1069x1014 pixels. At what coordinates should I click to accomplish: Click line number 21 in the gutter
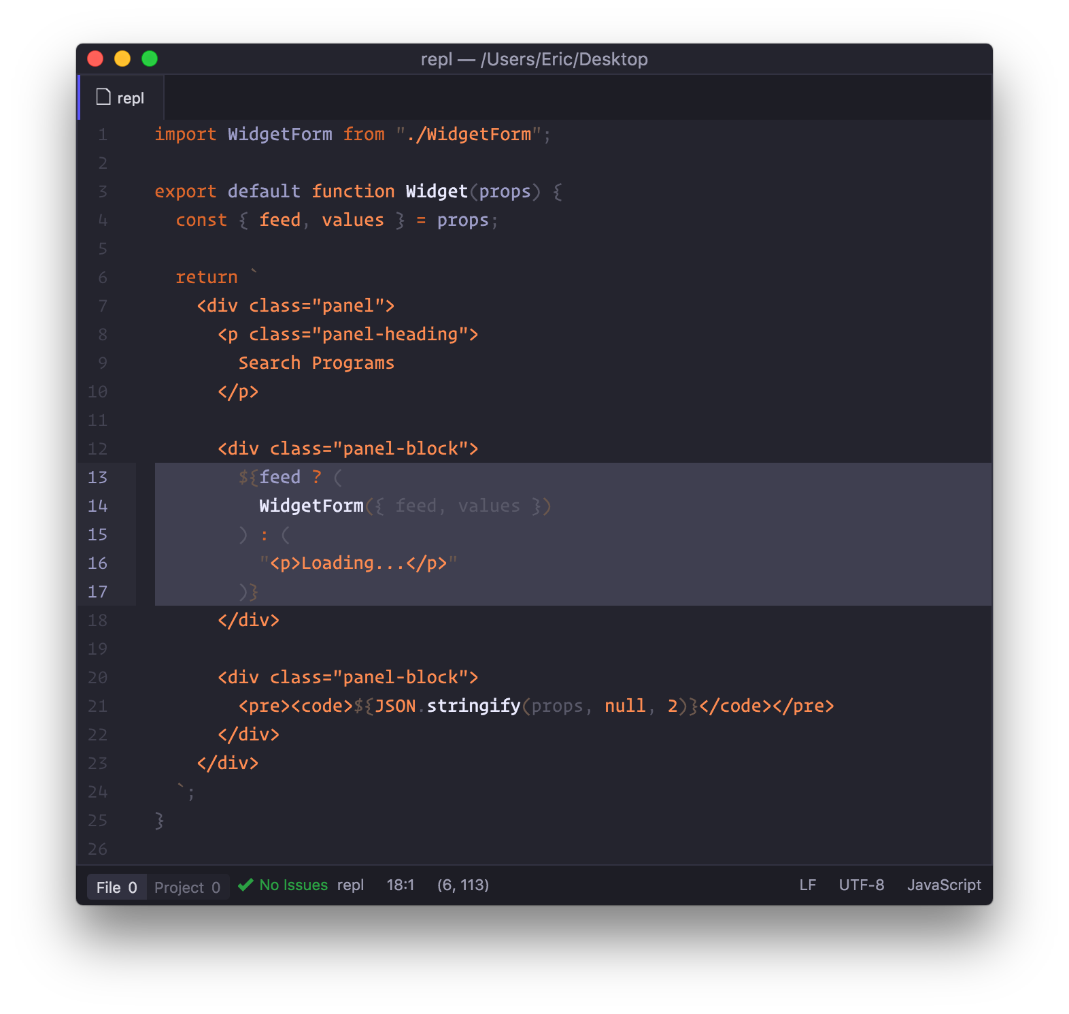click(x=98, y=706)
